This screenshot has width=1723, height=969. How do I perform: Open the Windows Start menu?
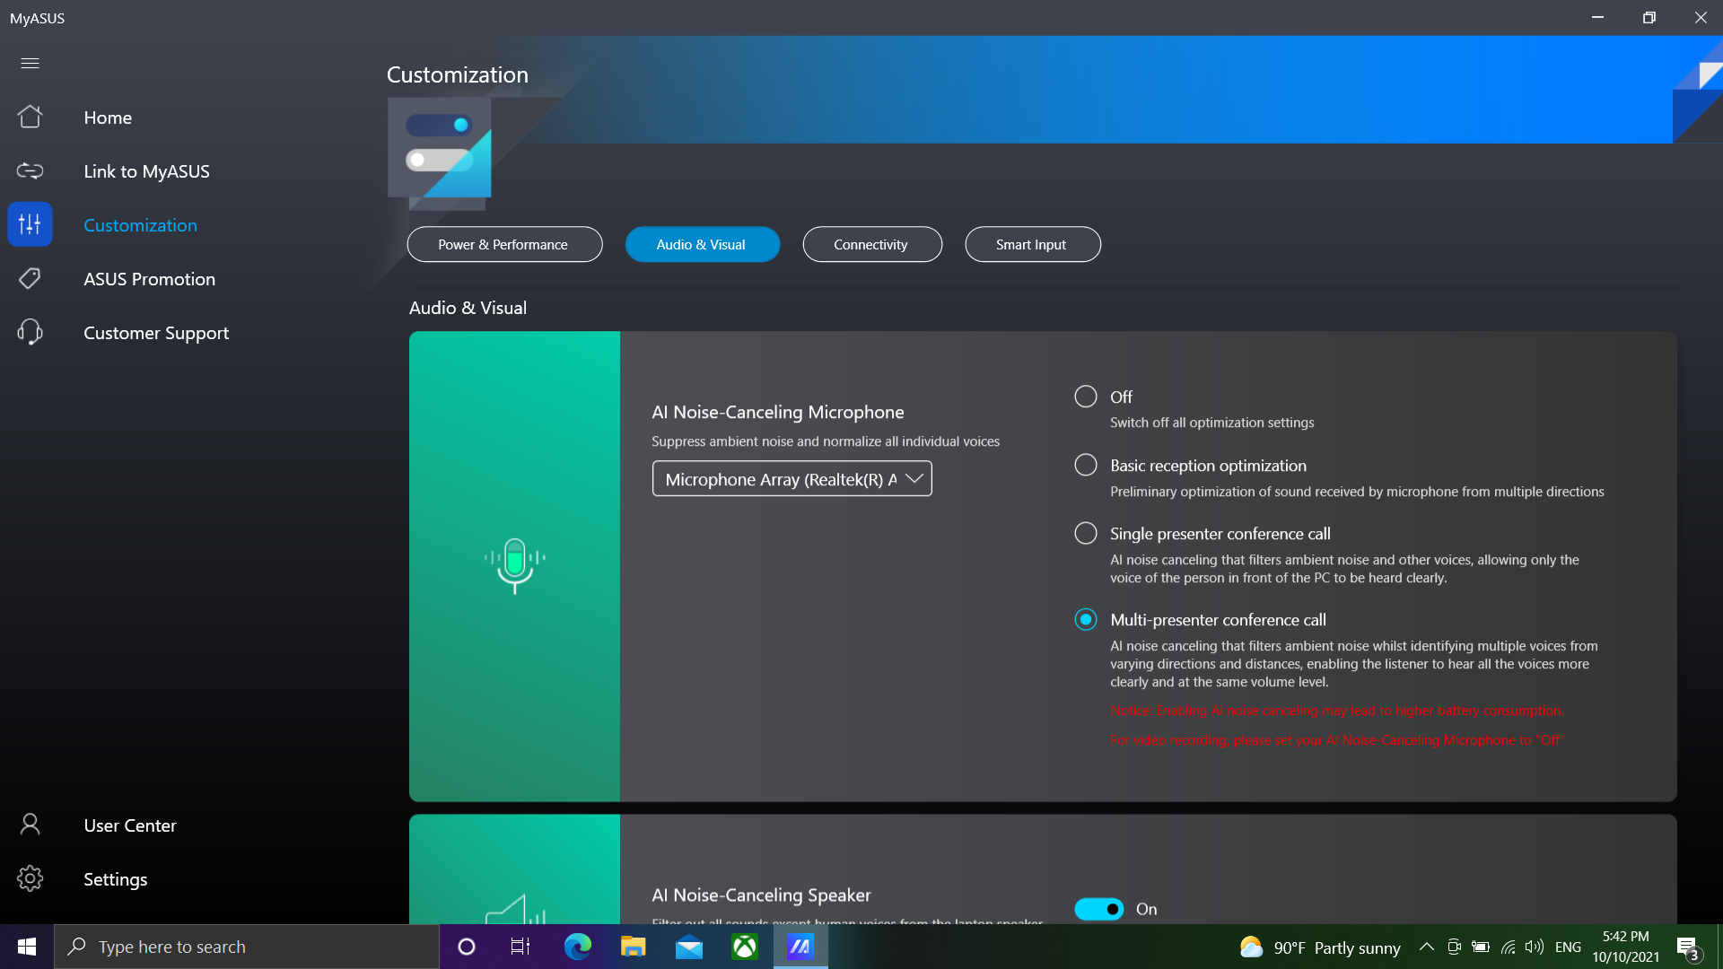click(x=27, y=947)
